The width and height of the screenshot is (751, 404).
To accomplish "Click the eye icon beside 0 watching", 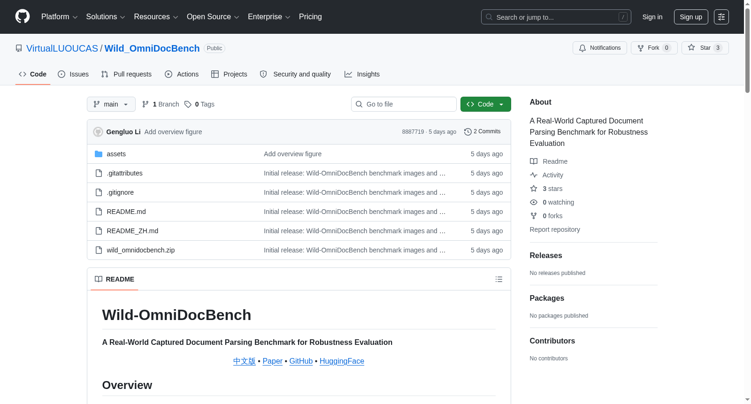I will coord(534,202).
